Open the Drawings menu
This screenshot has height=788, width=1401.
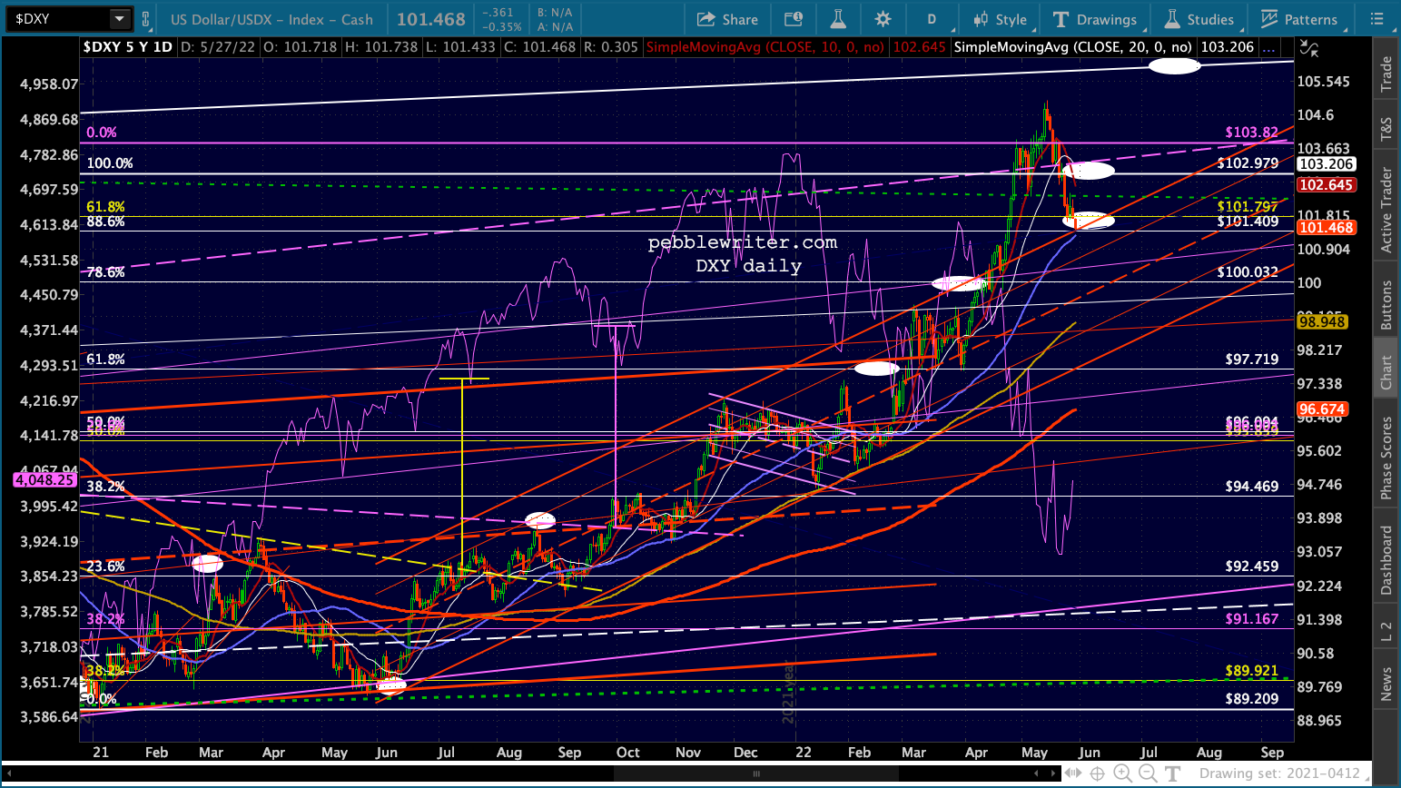coord(1095,19)
